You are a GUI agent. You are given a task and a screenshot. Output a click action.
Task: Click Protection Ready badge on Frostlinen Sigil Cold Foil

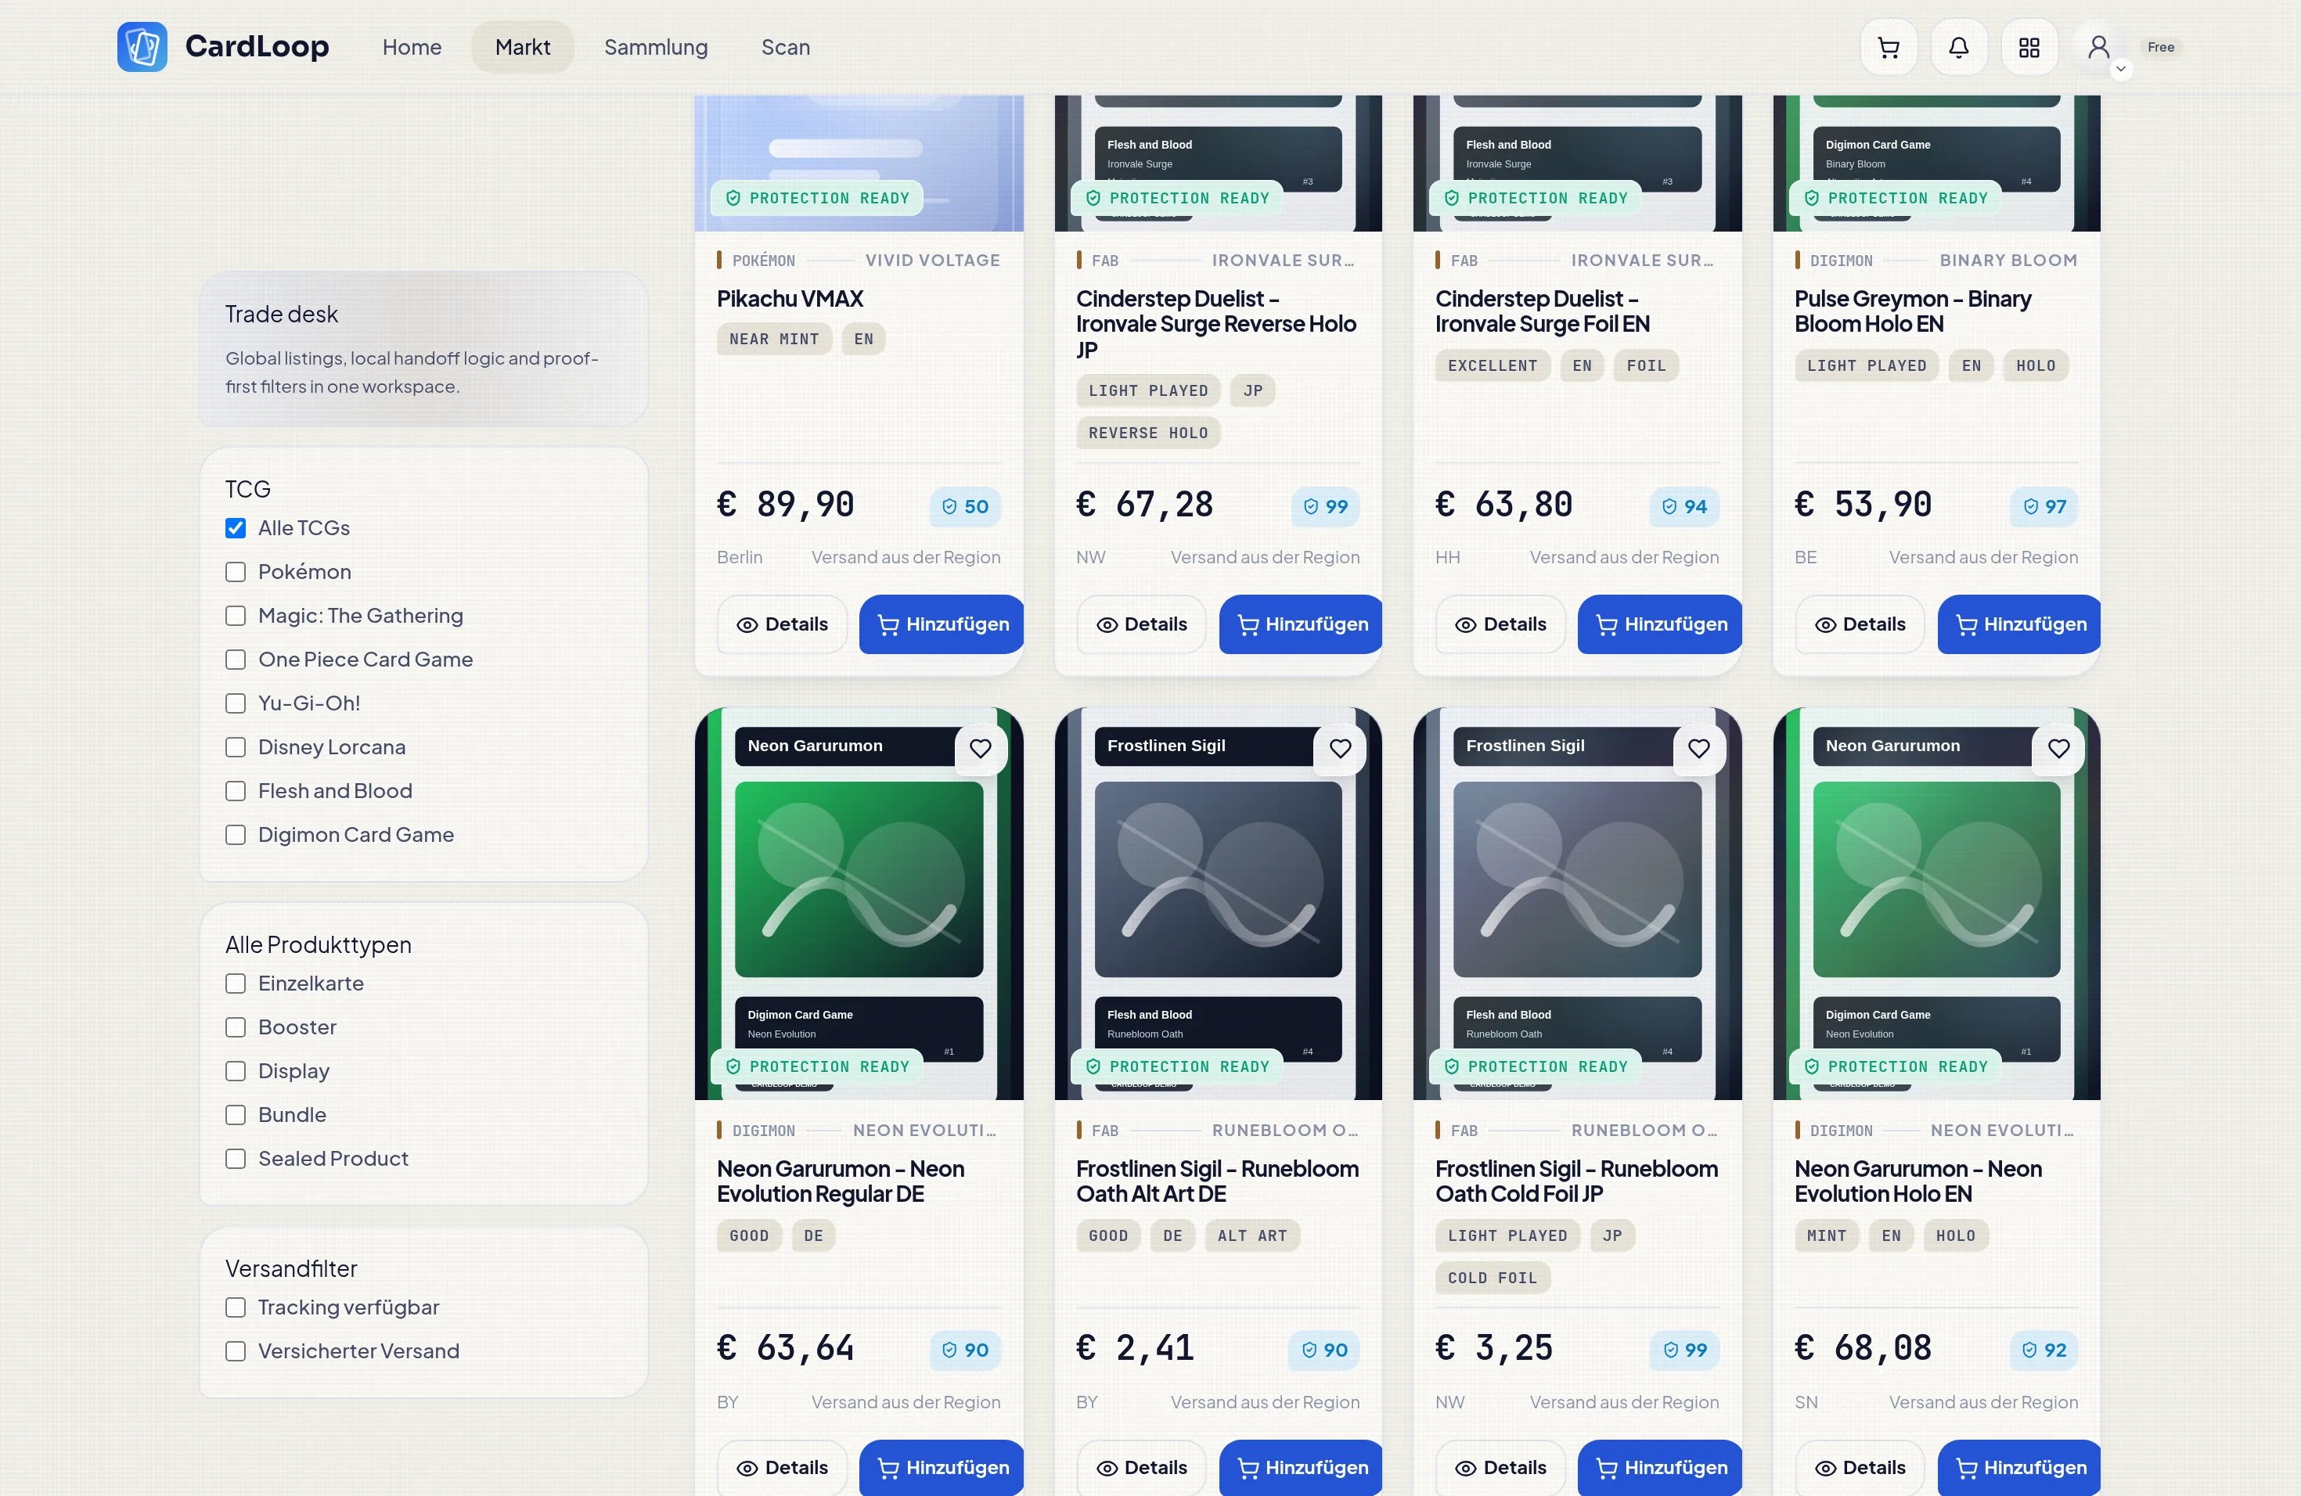(x=1536, y=1067)
